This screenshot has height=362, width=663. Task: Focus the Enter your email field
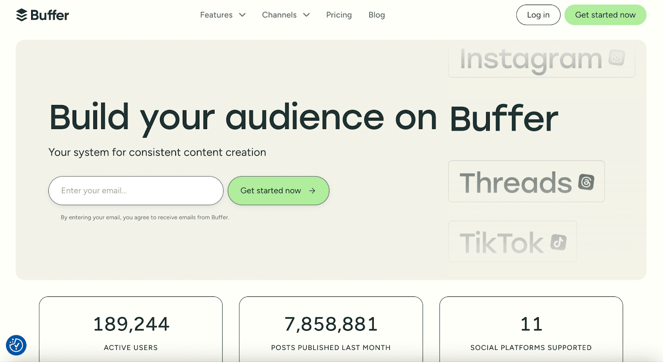point(136,191)
